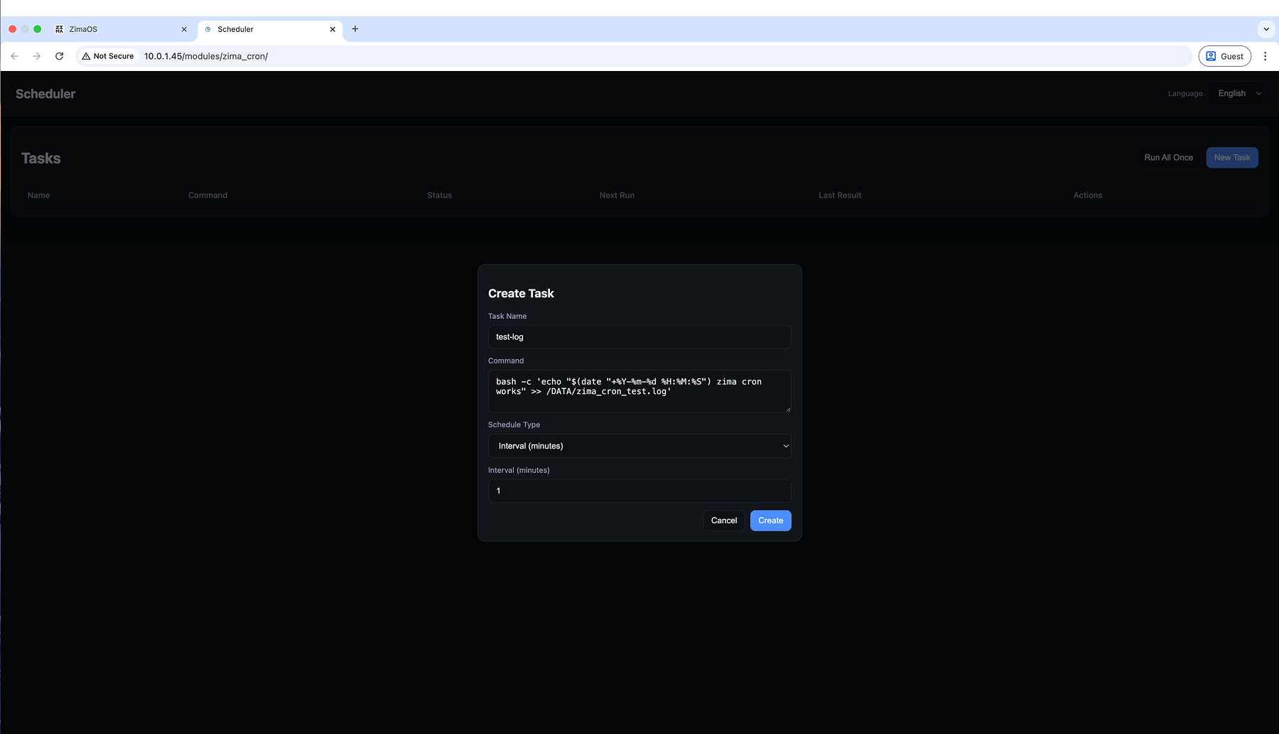
Task: Expand the tab search chevron
Action: (x=1266, y=29)
